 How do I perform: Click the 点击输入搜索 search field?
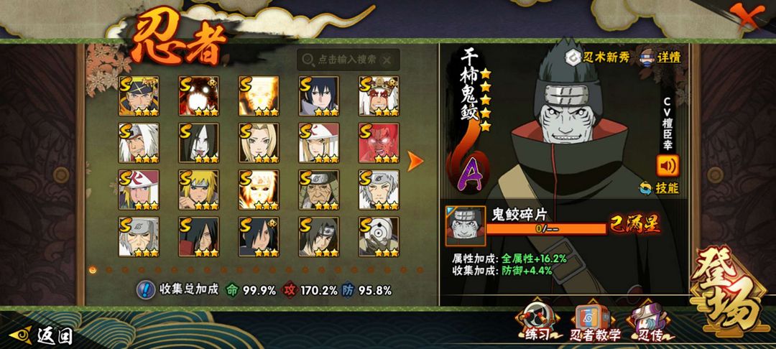[x=348, y=60]
